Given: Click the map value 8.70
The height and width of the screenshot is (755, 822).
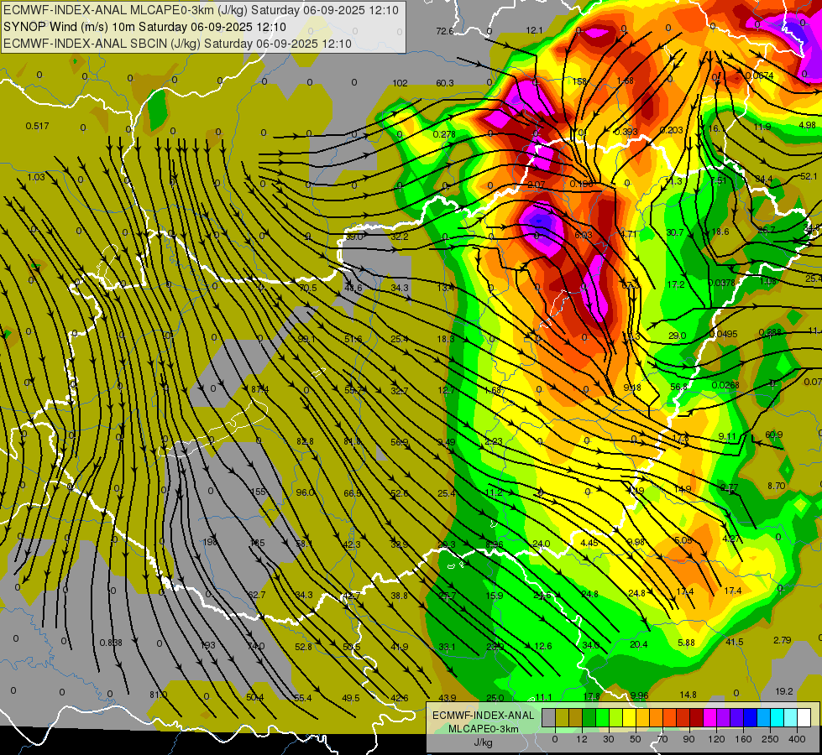Looking at the screenshot, I should pyautogui.click(x=777, y=486).
